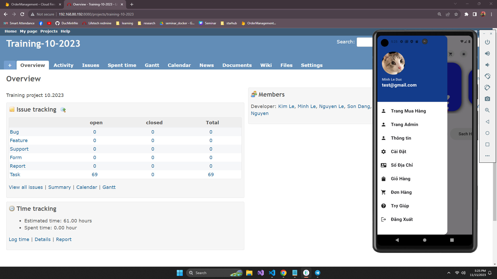Image resolution: width=497 pixels, height=279 pixels.
Task: Expand the new object plus menu
Action: (x=10, y=65)
